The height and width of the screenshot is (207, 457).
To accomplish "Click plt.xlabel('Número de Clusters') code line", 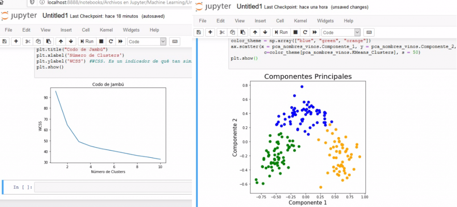I will tap(80, 55).
